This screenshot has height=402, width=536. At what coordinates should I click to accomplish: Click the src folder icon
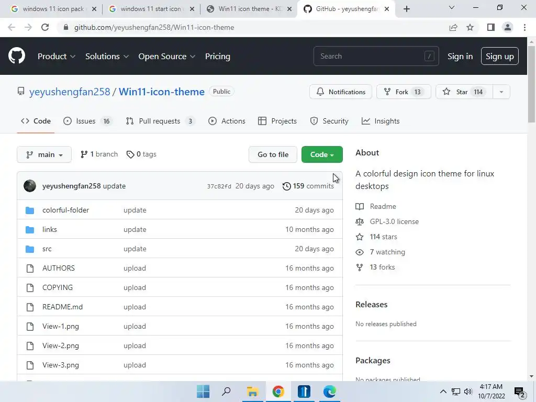(x=30, y=249)
